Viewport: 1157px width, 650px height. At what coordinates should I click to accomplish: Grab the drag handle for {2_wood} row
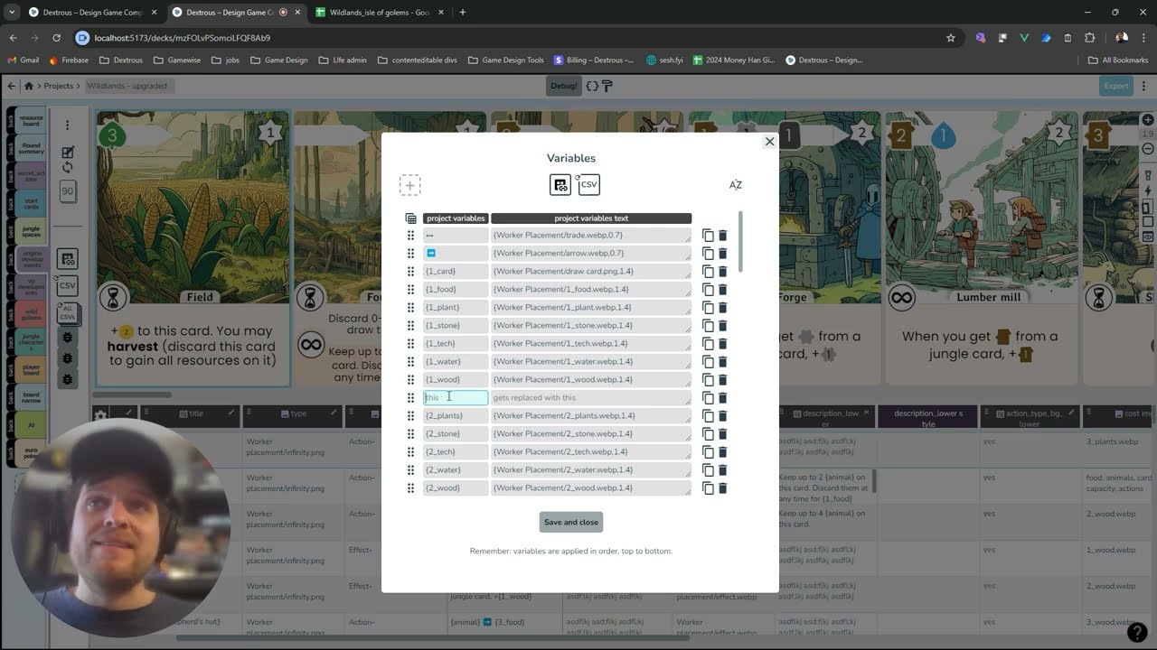point(410,488)
